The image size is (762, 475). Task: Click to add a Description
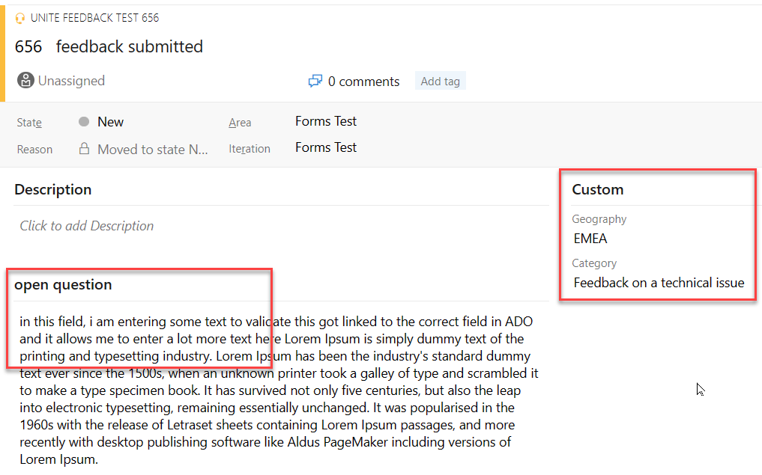(x=86, y=225)
